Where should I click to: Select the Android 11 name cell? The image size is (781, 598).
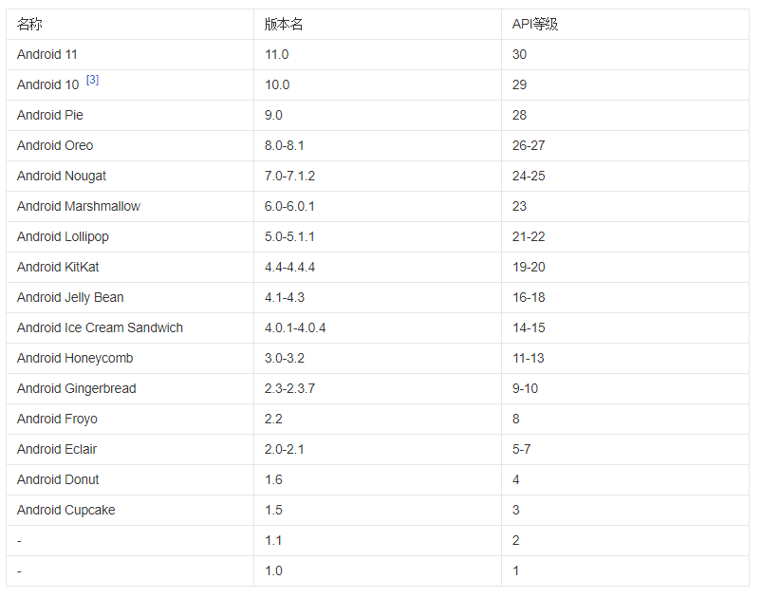(46, 55)
